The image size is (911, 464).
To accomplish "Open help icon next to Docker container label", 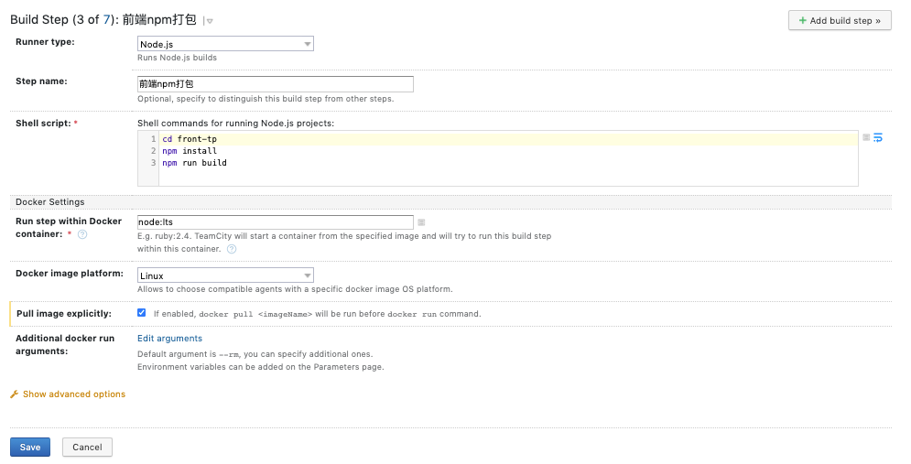I will pyautogui.click(x=82, y=234).
